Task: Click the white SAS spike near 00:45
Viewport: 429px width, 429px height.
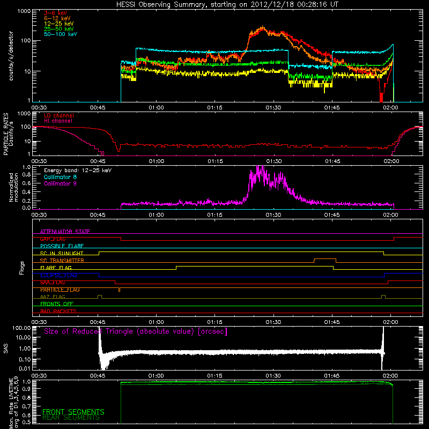Action: point(100,339)
